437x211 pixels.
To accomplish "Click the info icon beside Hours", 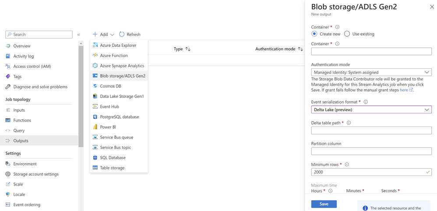I will [331, 191].
